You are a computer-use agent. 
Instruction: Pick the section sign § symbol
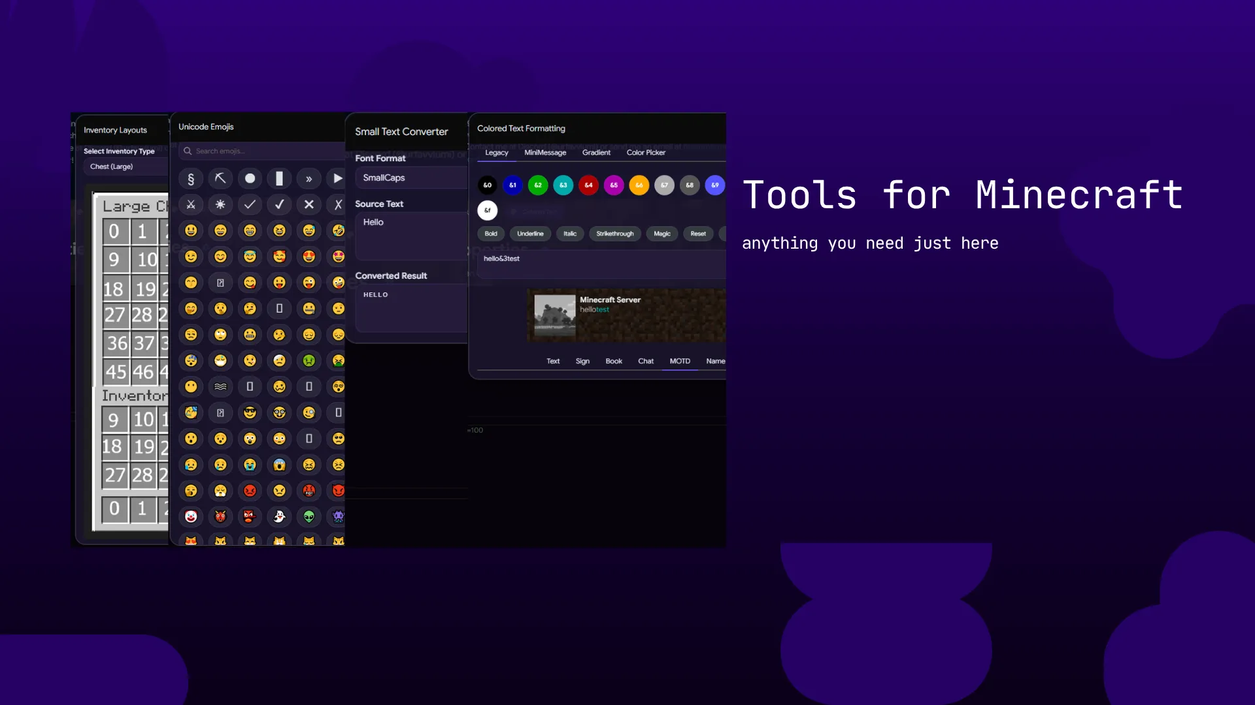coord(191,179)
